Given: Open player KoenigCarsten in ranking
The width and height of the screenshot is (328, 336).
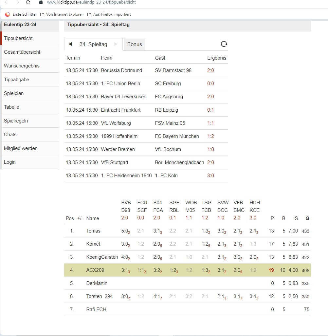Looking at the screenshot, I should [x=102, y=257].
